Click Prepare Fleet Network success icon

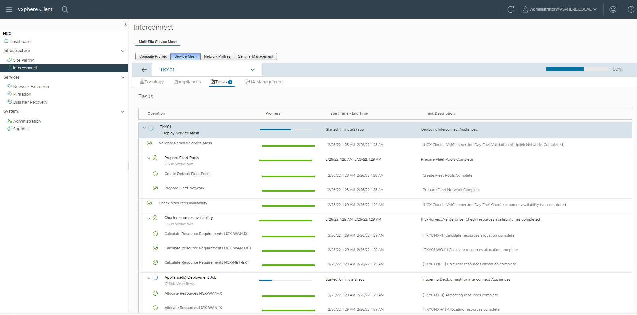pyautogui.click(x=155, y=188)
